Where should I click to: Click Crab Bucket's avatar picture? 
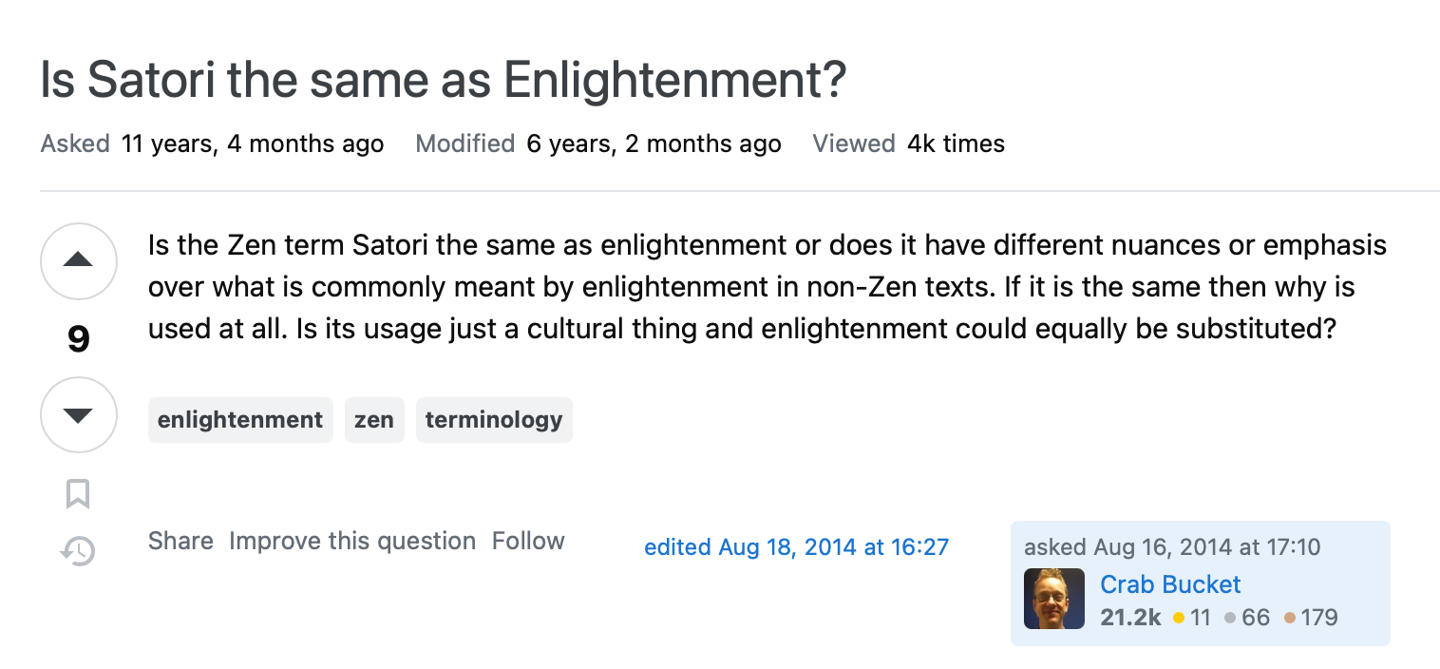point(1053,599)
